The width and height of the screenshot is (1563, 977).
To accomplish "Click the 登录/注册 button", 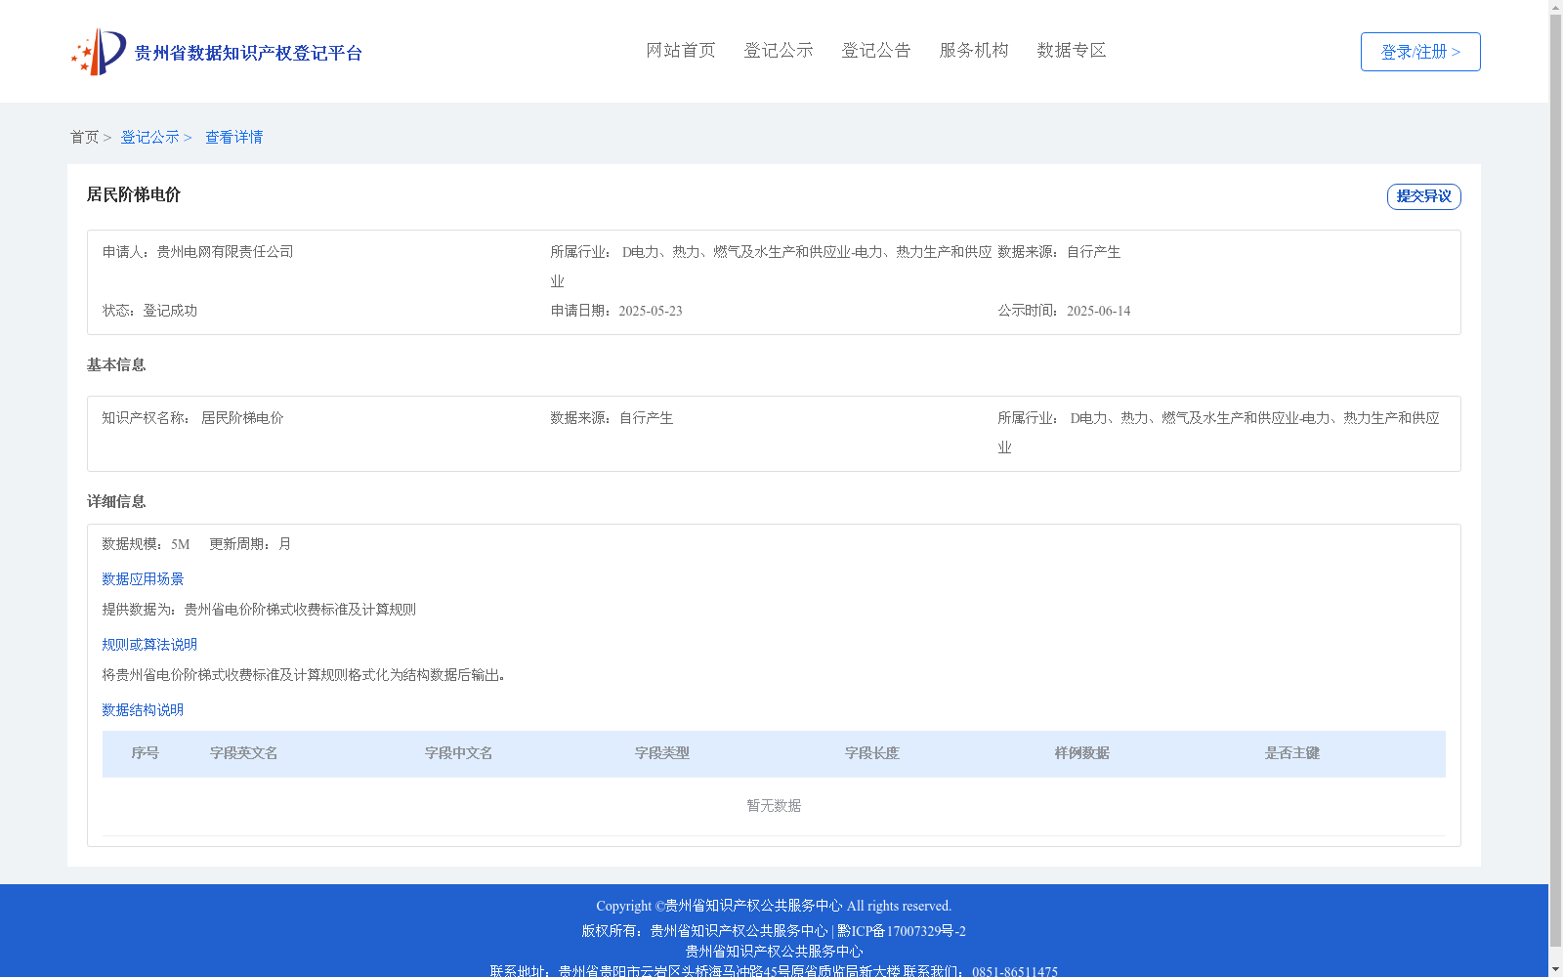I will [1420, 52].
